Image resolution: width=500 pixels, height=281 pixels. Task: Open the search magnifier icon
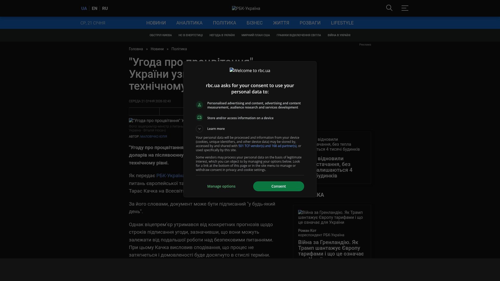tap(389, 8)
